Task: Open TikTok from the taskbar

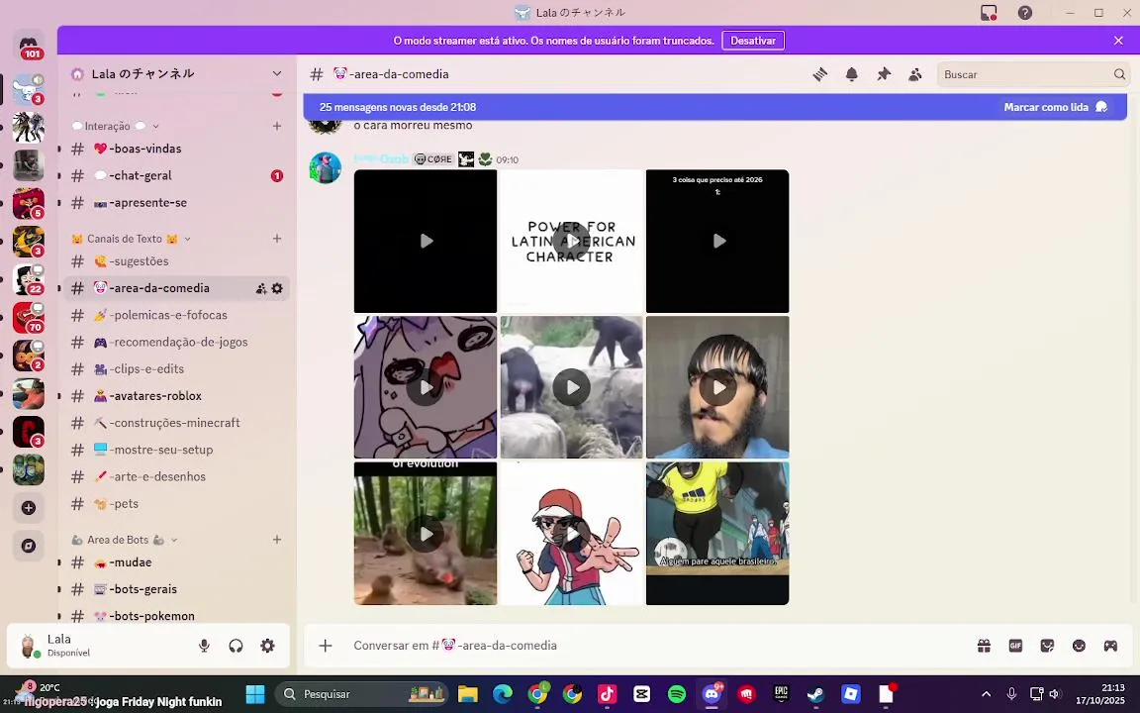Action: pyautogui.click(x=607, y=694)
